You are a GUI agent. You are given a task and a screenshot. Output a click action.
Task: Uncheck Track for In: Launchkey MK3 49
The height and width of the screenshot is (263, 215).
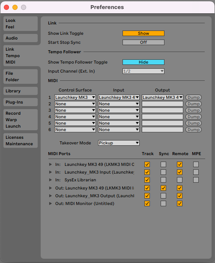(147, 164)
